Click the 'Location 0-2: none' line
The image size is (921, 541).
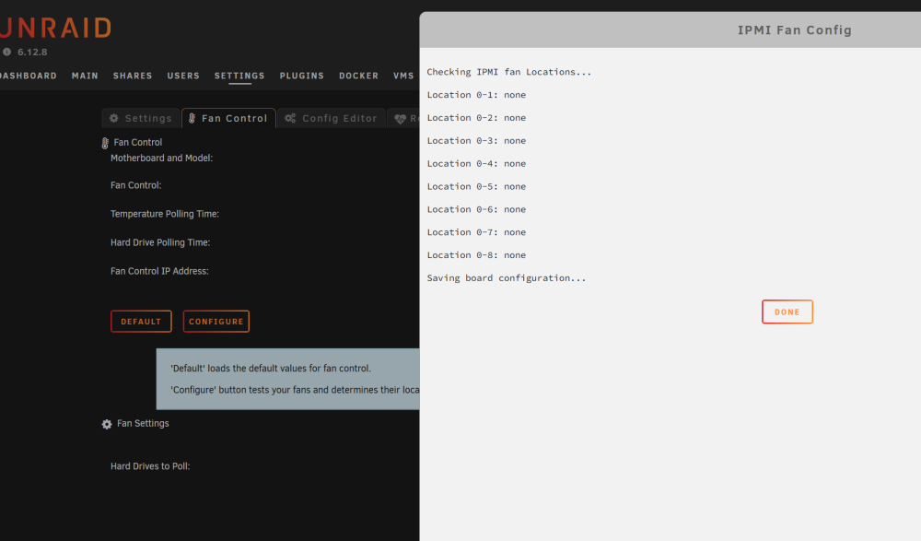[x=476, y=118]
